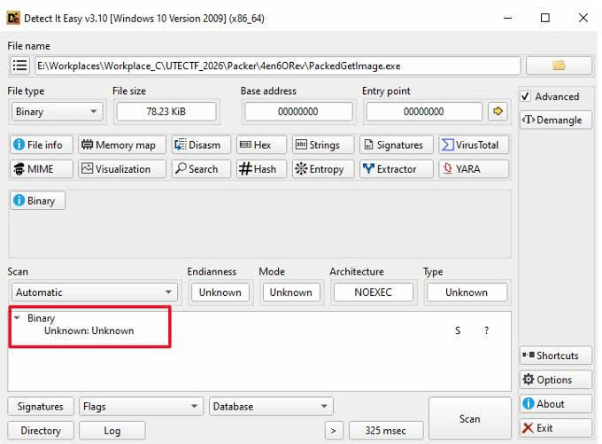Viewport: 602px width, 444px height.
Task: Click the bottom Signatures button
Action: [41, 406]
